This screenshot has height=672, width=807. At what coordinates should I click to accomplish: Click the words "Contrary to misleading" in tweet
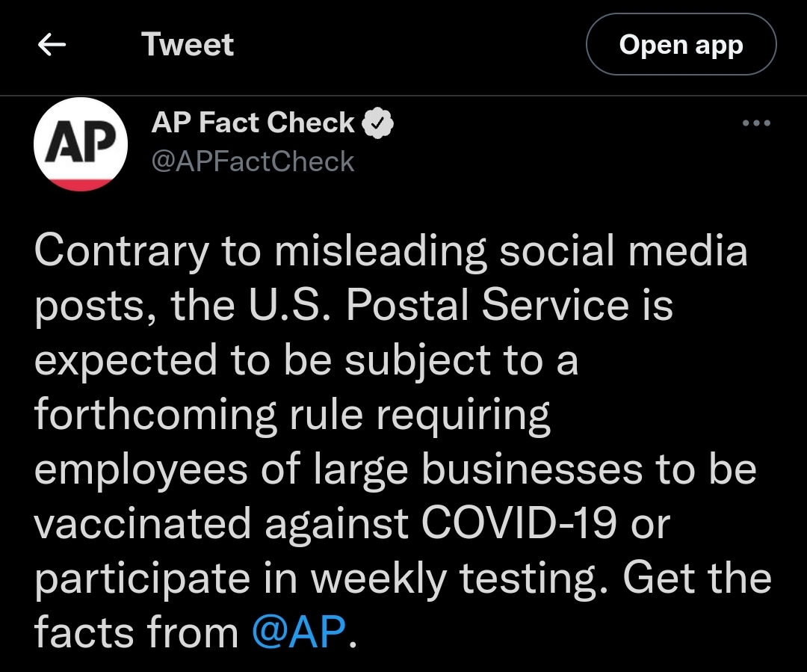tap(260, 252)
